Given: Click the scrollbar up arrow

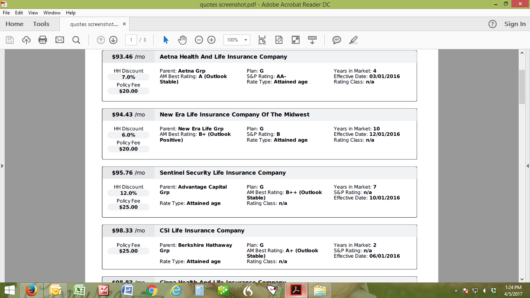Looking at the screenshot, I should coord(522,53).
